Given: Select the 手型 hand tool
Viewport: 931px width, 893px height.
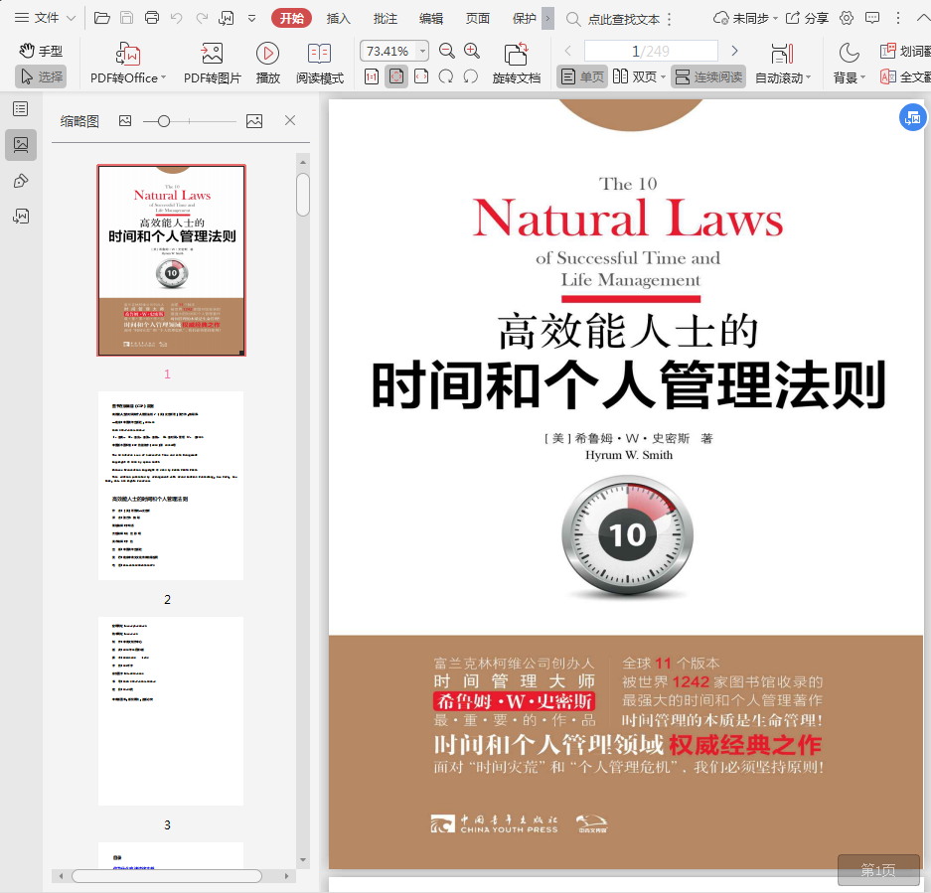Looking at the screenshot, I should 41,51.
